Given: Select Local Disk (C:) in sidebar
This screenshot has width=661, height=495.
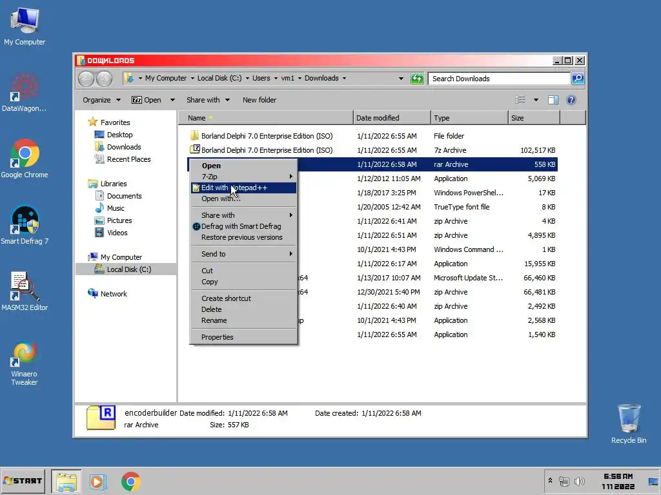Looking at the screenshot, I should tap(123, 269).
